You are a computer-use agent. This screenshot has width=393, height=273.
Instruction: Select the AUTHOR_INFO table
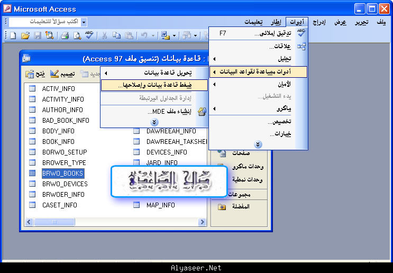pyautogui.click(x=62, y=110)
